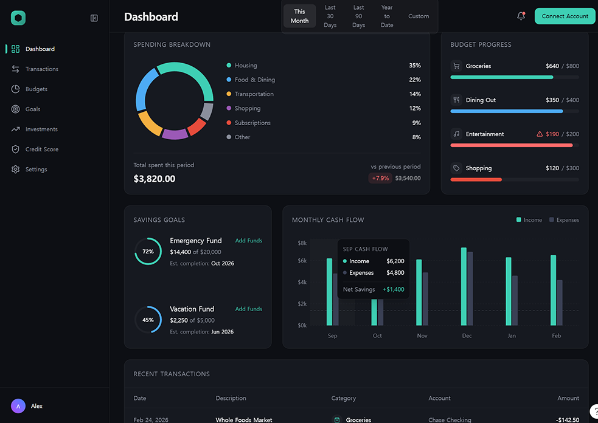Click the Shopping tag icon in Budget Progress
The width and height of the screenshot is (598, 423).
[456, 168]
